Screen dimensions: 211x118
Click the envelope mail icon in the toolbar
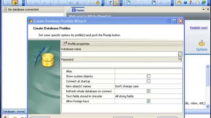click(x=197, y=3)
